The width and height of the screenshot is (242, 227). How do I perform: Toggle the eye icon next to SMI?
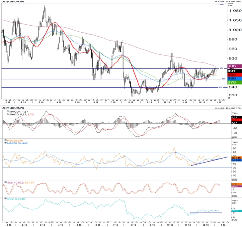6,182
